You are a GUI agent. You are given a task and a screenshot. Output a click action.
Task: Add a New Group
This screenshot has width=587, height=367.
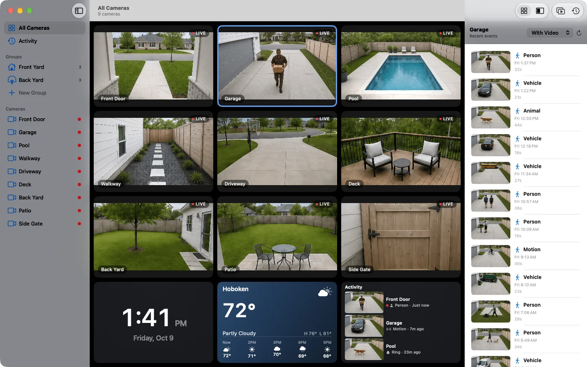[45, 93]
